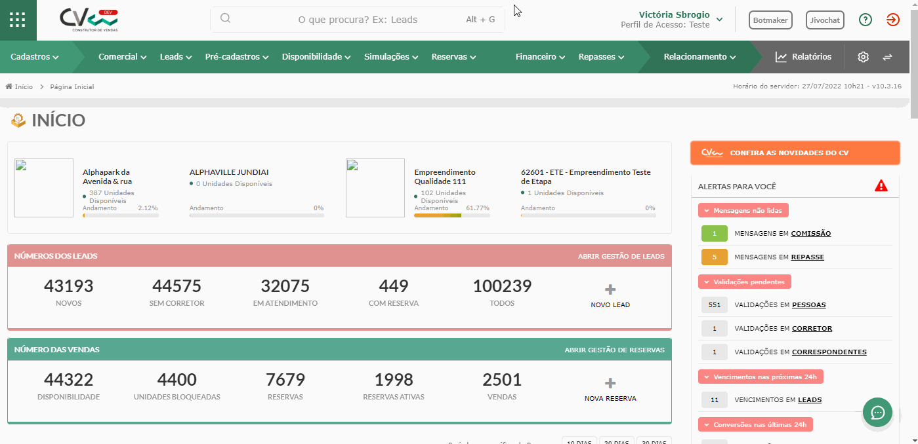Open the Leads dropdown in the menu bar
The image size is (918, 444).
(x=176, y=57)
